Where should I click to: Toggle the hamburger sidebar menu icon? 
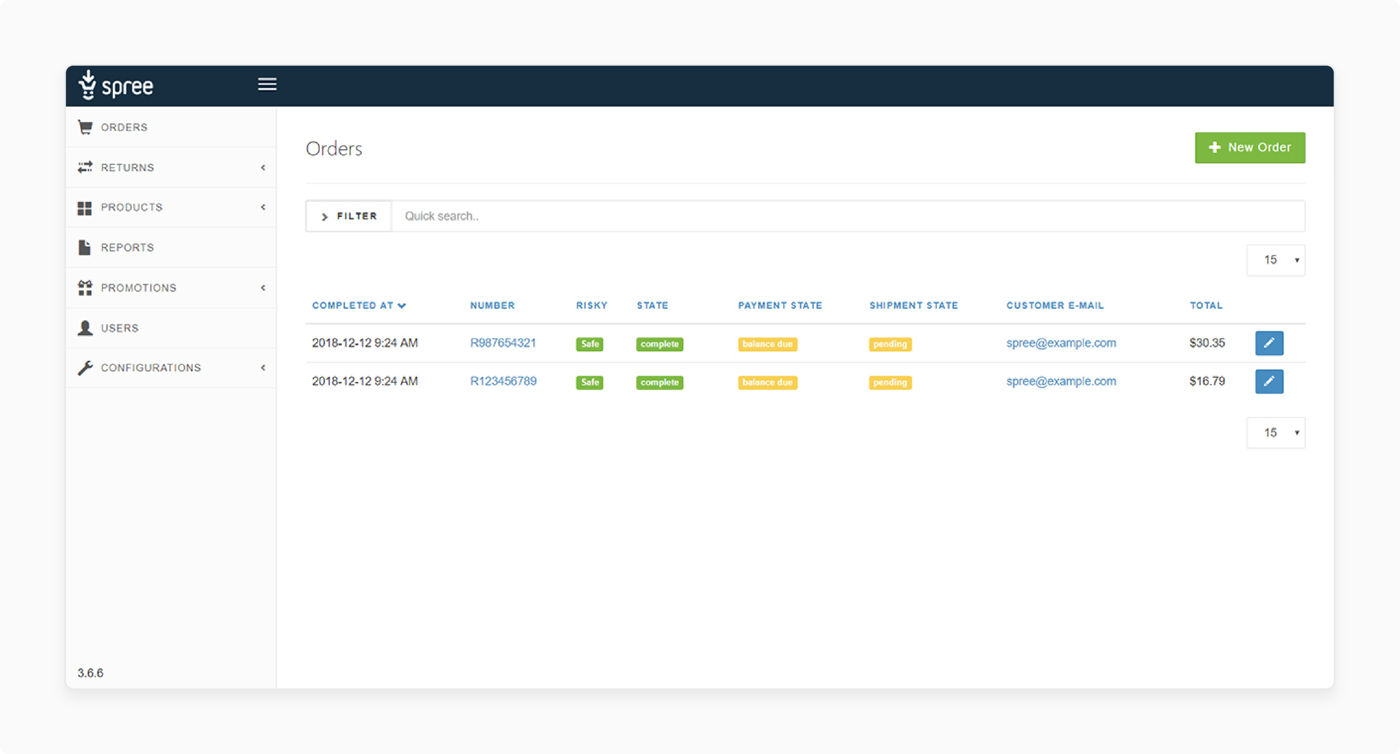click(x=267, y=85)
